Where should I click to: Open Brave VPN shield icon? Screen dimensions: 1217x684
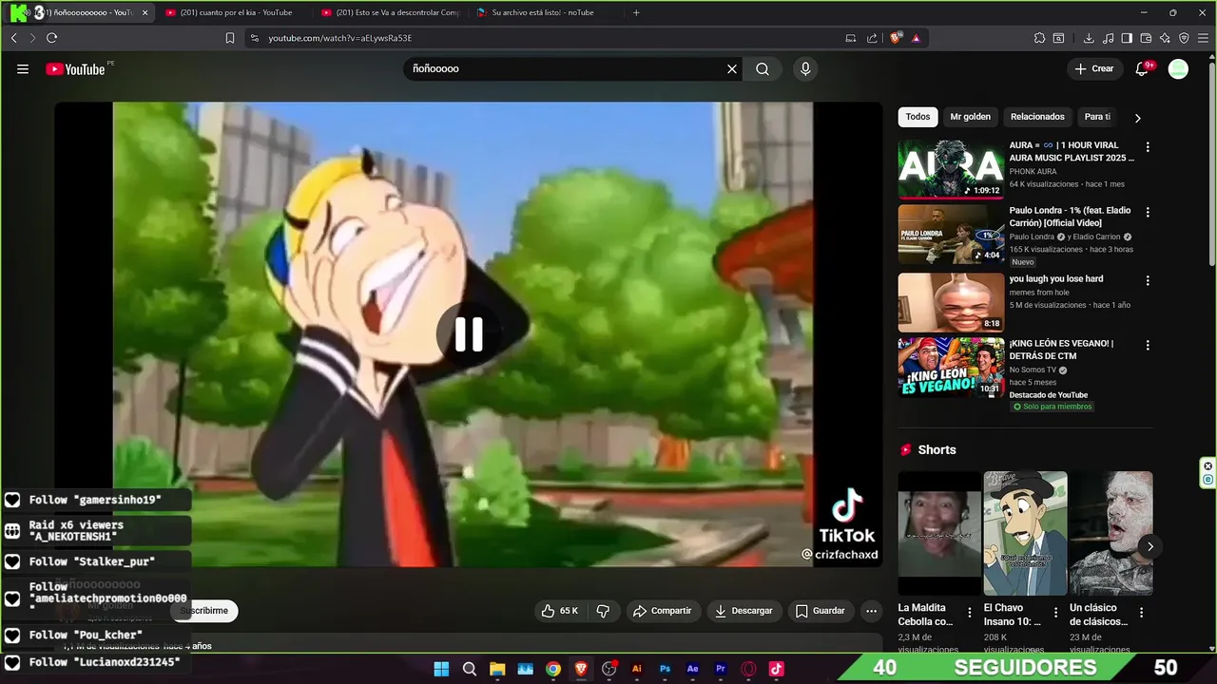click(x=1184, y=38)
